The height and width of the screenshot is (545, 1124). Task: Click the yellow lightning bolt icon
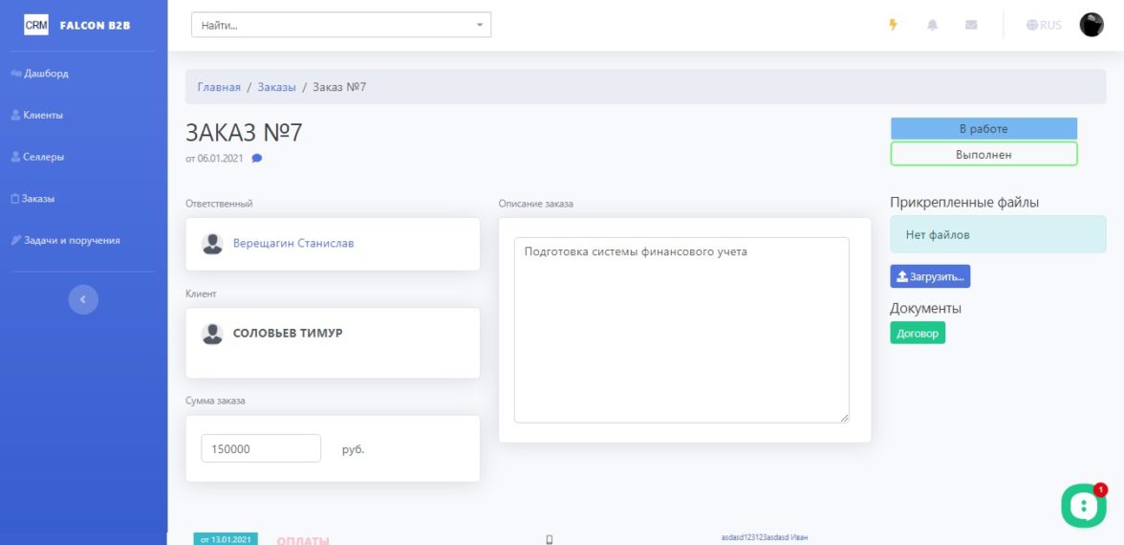click(x=894, y=25)
